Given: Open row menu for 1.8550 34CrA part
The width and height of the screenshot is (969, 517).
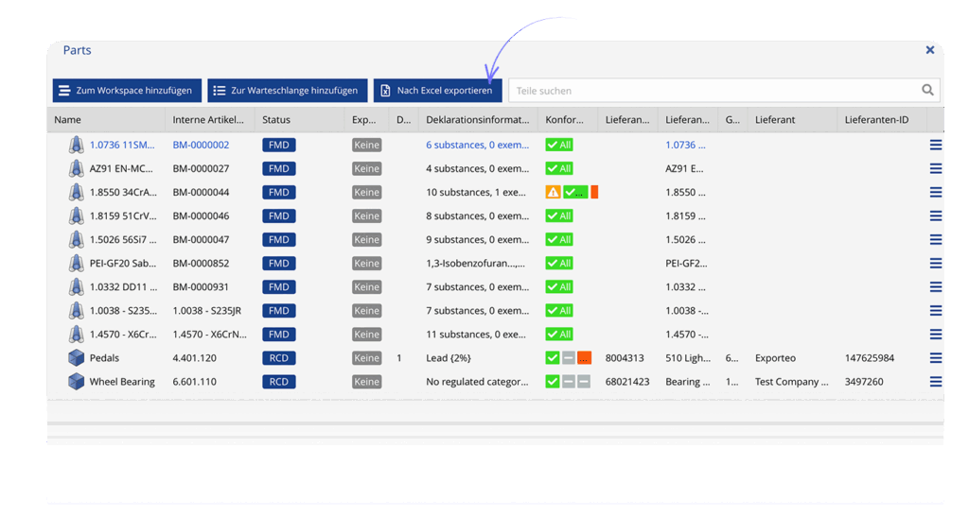Looking at the screenshot, I should tap(936, 193).
